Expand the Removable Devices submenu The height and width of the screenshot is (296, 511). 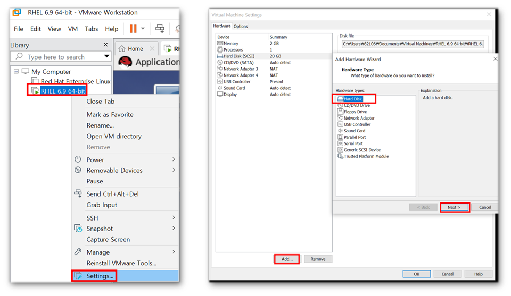(125, 170)
